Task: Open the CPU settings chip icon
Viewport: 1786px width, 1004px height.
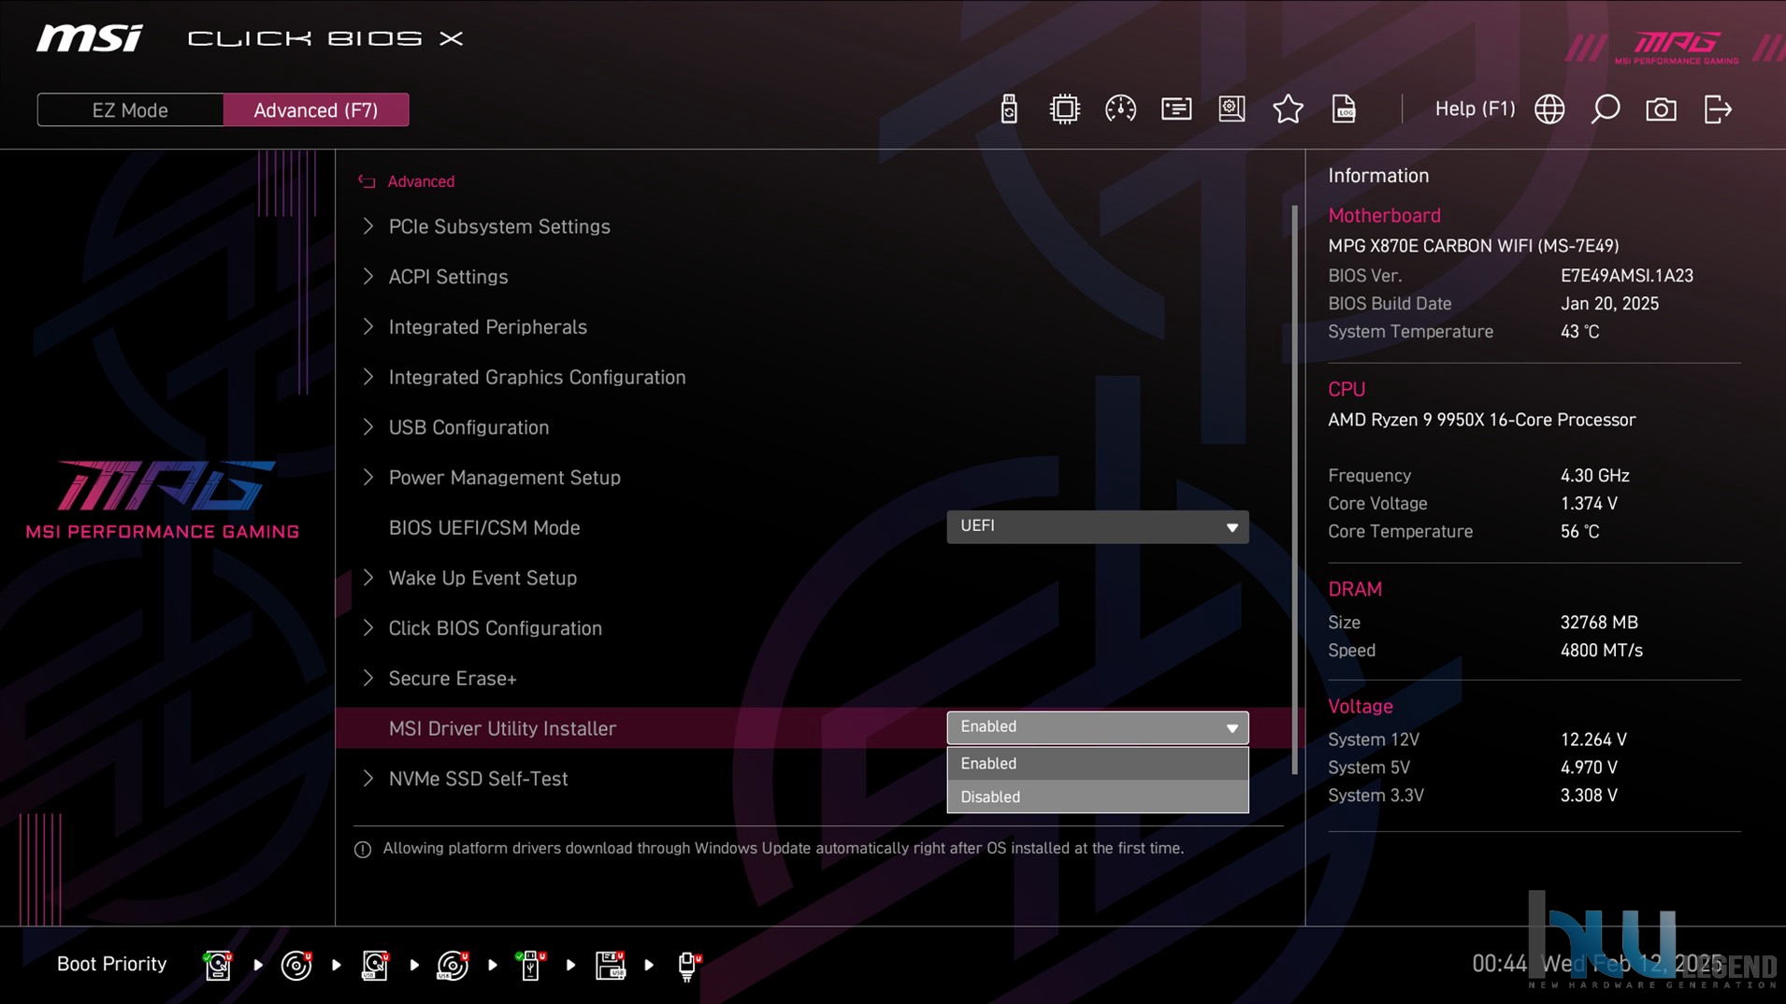Action: pyautogui.click(x=1064, y=109)
